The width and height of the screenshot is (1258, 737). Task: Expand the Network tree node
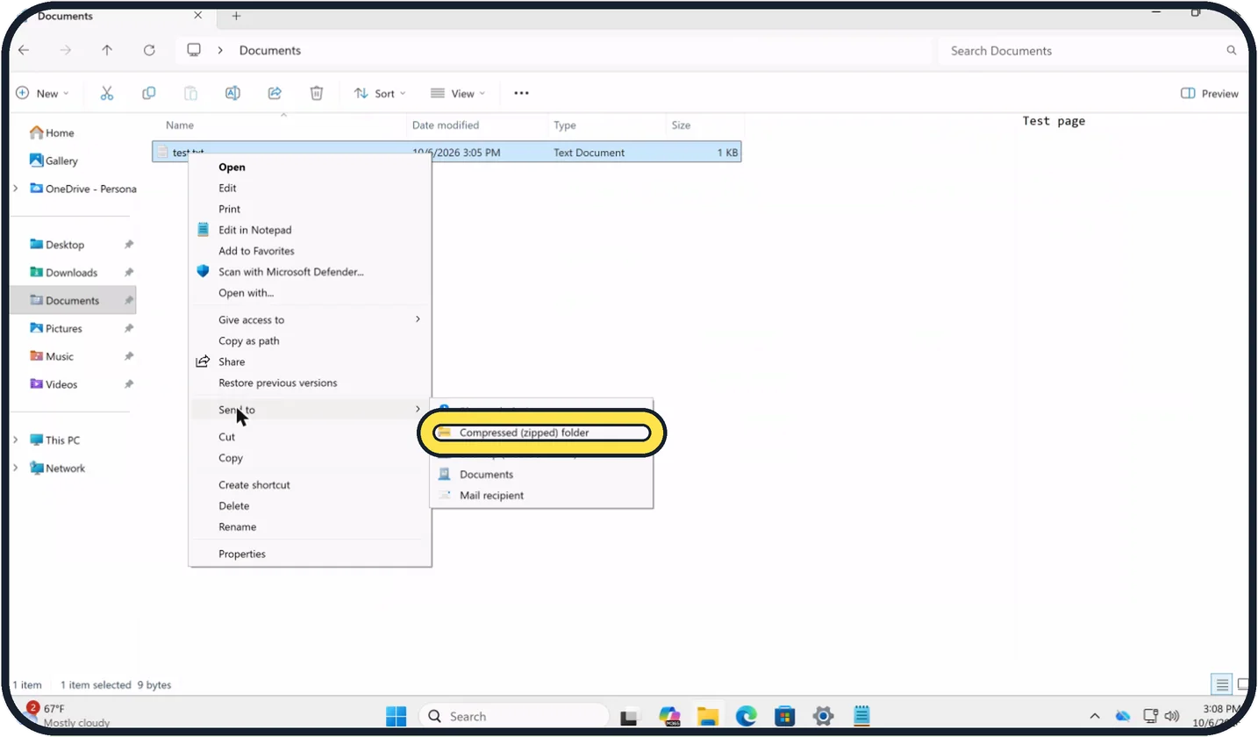tap(16, 468)
